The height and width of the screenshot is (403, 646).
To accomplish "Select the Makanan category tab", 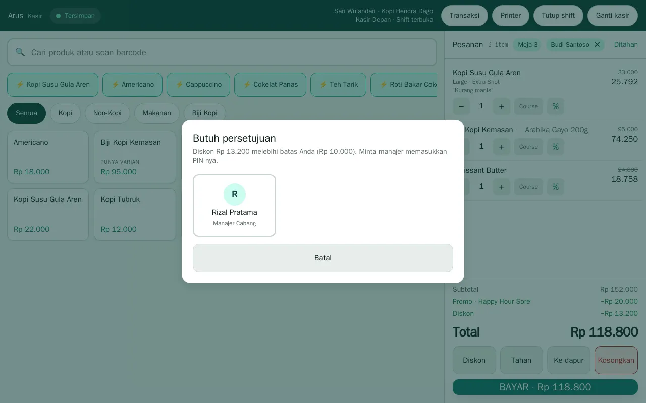I will (156, 113).
